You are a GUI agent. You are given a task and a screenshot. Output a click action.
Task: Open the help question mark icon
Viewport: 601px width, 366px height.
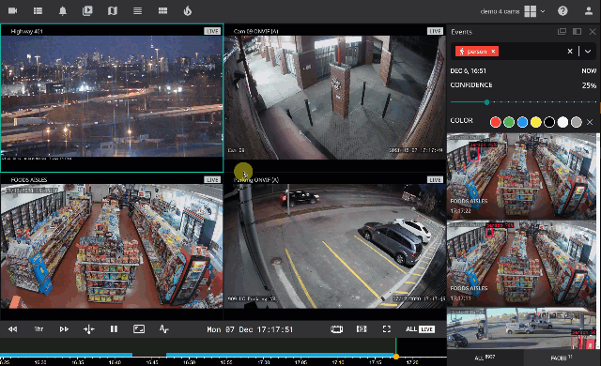point(562,10)
